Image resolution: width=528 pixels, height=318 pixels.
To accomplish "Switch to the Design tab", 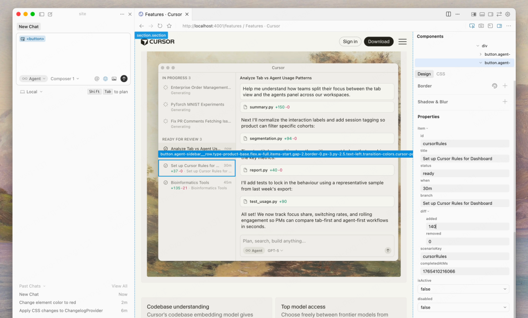I will [x=424, y=74].
